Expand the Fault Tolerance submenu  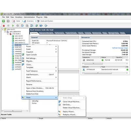click(56, 71)
